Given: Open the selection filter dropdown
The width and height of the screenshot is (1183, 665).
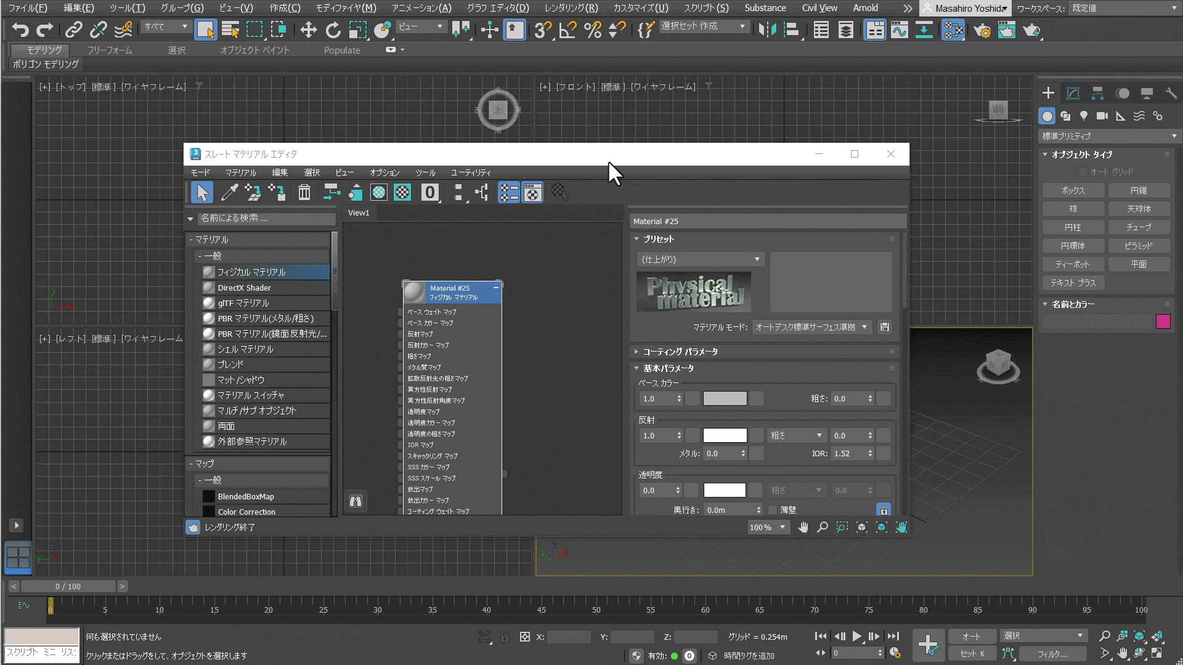Looking at the screenshot, I should click(166, 26).
